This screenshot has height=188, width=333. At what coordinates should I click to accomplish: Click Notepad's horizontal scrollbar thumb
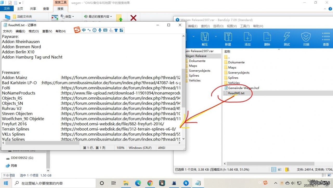[x=42, y=143]
